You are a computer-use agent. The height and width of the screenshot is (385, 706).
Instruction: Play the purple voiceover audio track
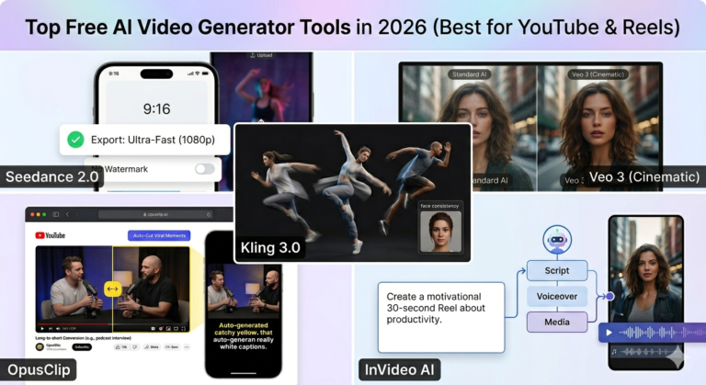(x=609, y=333)
